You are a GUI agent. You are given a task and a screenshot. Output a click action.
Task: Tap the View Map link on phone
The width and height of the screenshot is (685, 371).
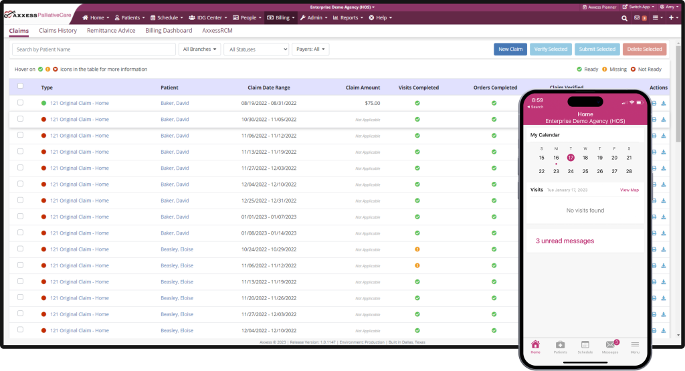coord(629,191)
